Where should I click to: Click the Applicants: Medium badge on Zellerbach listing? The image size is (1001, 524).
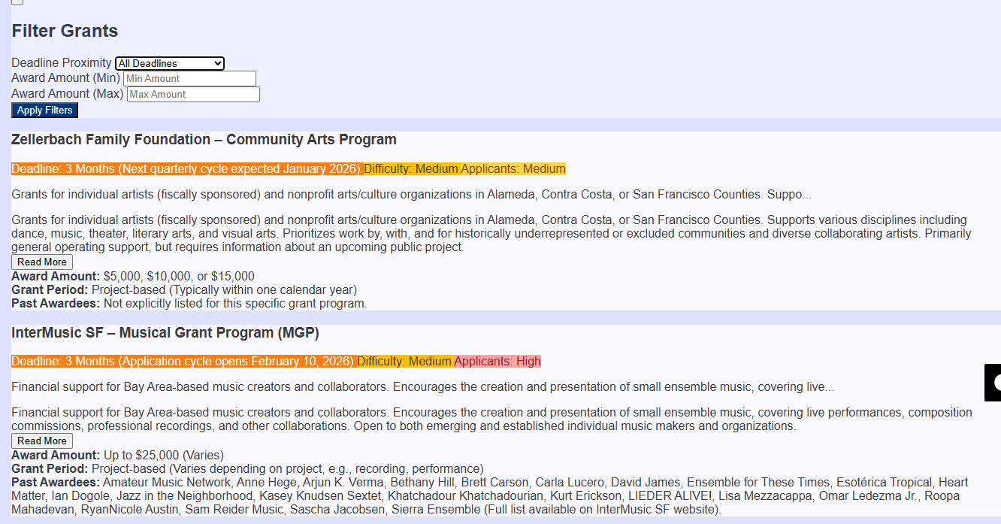pyautogui.click(x=513, y=168)
